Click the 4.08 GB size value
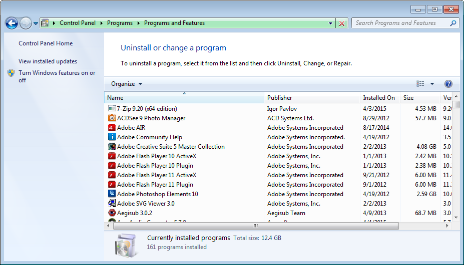Image resolution: width=464 pixels, height=265 pixels. click(426, 147)
